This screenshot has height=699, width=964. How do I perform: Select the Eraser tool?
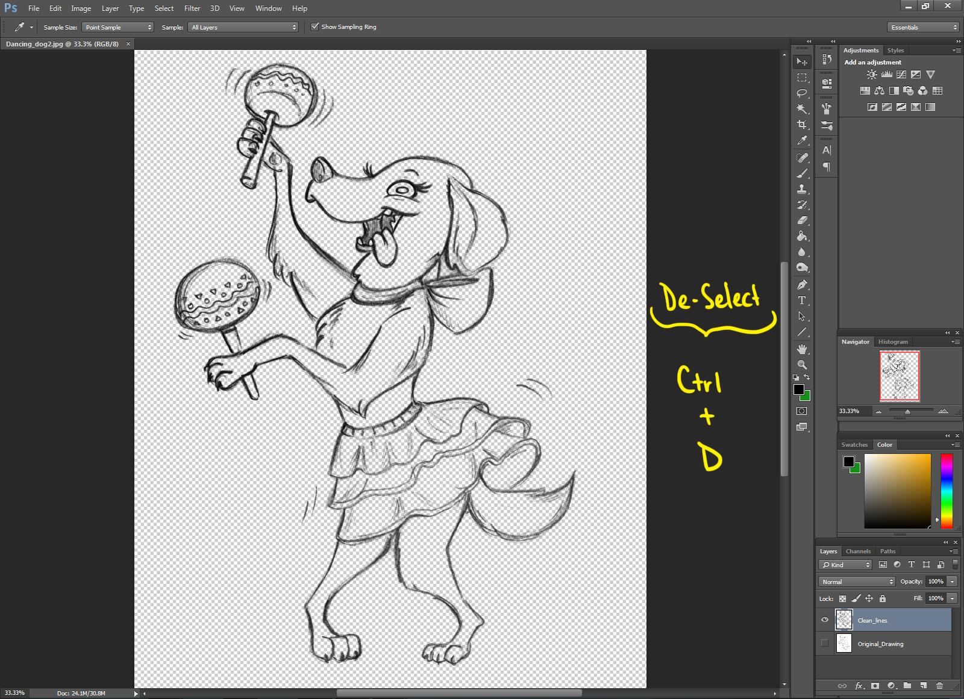pyautogui.click(x=802, y=220)
